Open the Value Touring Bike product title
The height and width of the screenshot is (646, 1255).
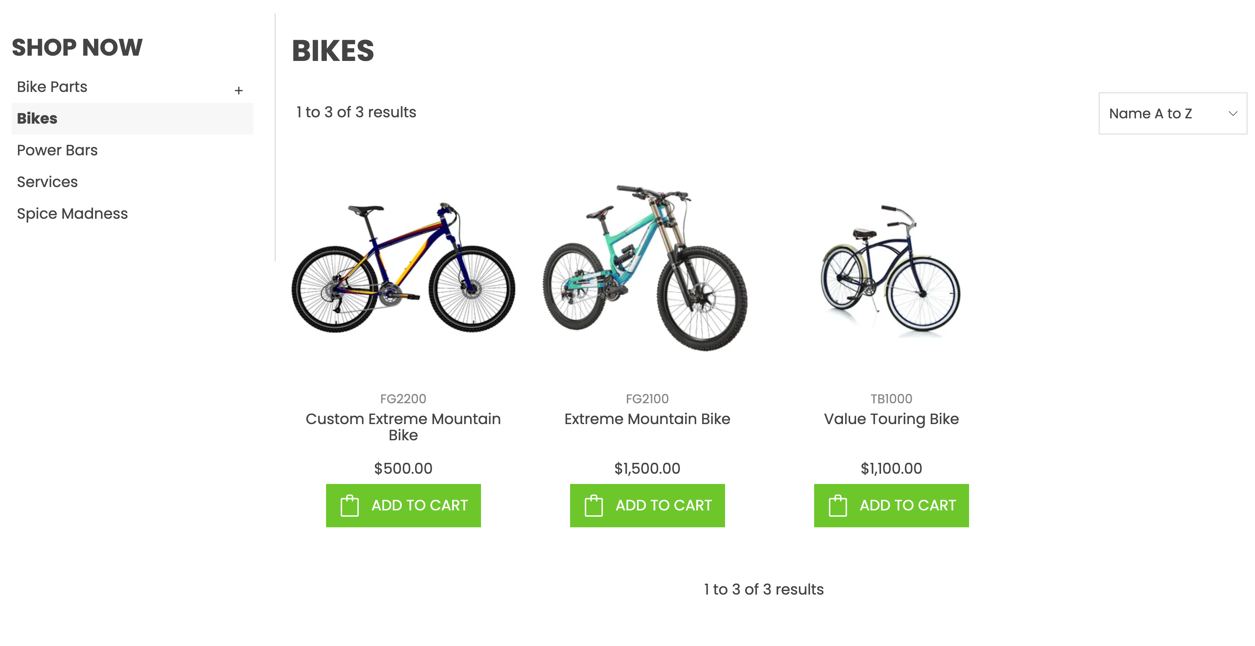coord(891,418)
